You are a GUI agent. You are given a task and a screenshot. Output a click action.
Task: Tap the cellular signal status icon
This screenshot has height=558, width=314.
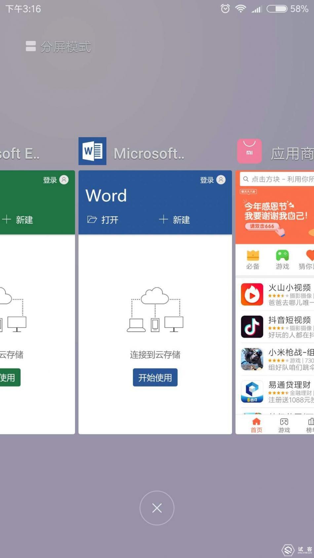pos(256,9)
